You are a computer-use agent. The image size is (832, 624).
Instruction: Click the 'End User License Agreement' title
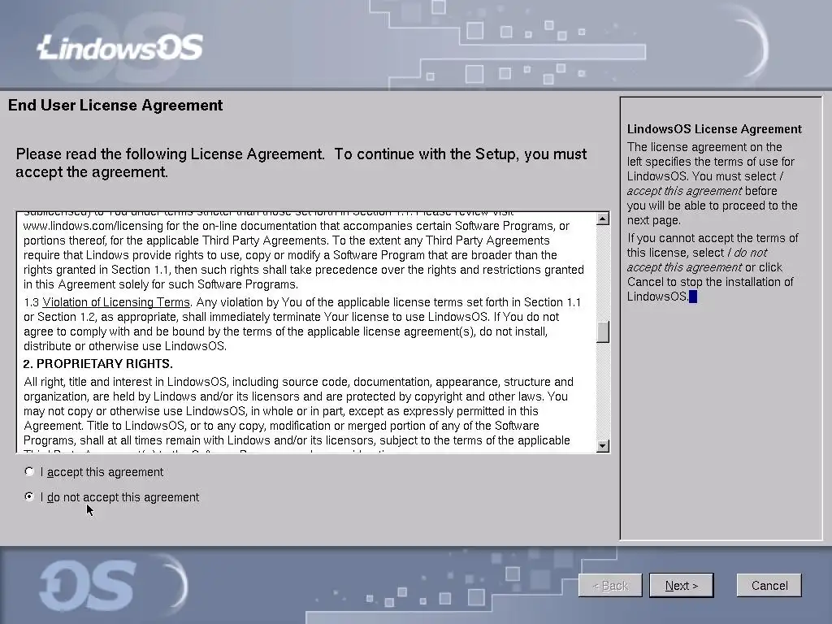(x=115, y=105)
